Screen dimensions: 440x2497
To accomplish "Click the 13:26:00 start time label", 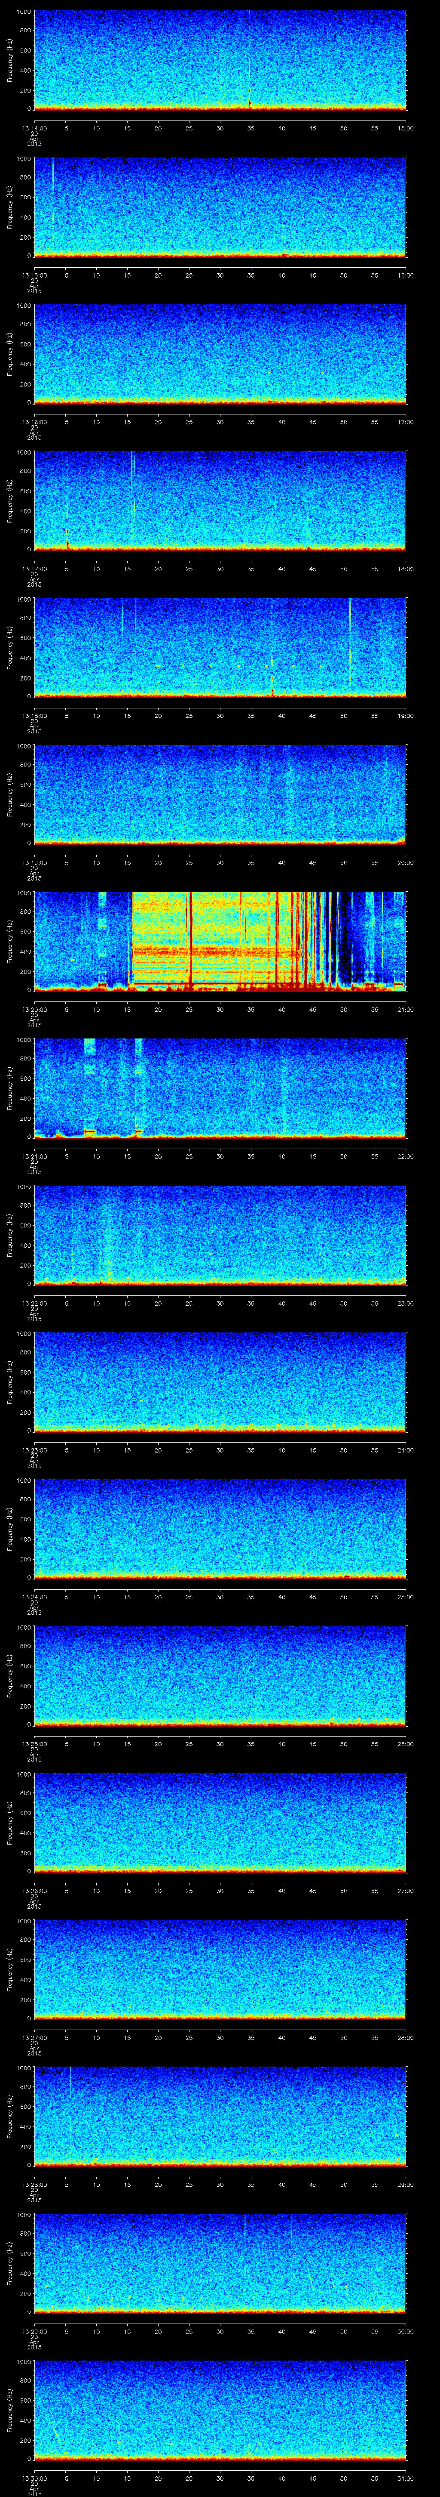I will (34, 1890).
